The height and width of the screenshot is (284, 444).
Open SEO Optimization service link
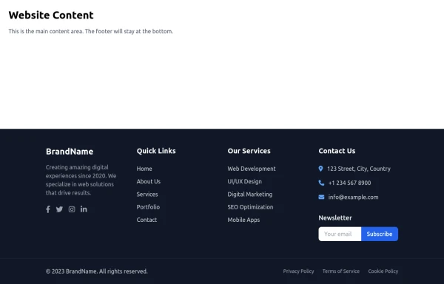point(250,207)
